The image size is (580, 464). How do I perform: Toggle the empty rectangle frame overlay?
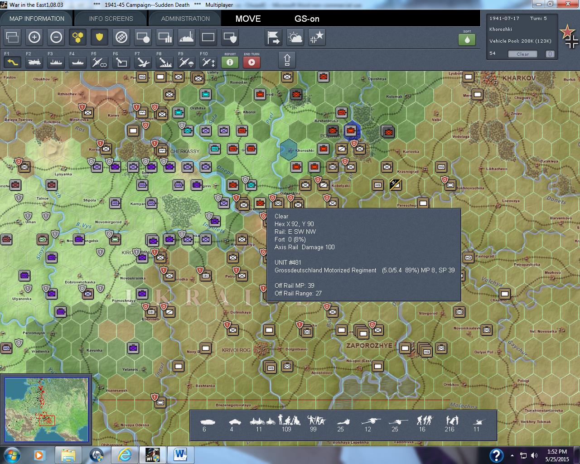(208, 37)
